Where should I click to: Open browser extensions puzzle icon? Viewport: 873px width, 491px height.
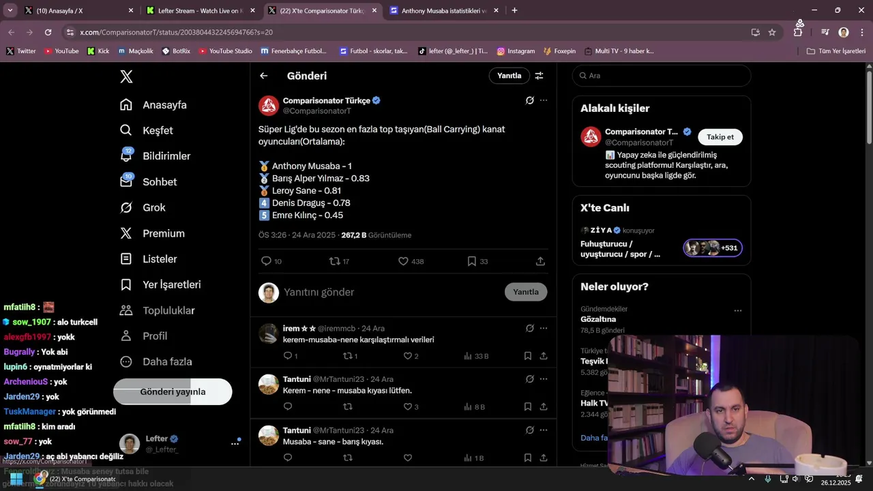point(798,32)
